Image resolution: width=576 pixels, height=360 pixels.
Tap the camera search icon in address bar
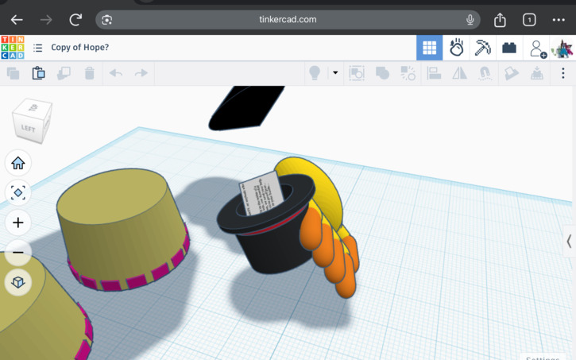107,20
